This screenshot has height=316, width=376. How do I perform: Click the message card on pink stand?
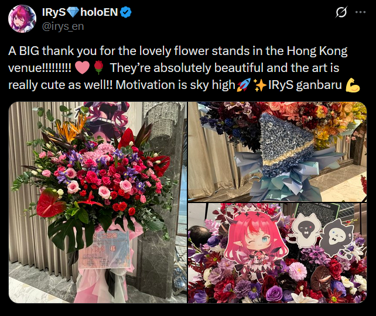coord(104,249)
